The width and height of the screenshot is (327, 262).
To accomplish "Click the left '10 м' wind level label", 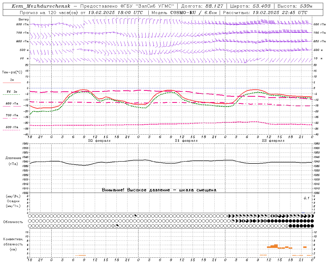I will (x=24, y=58).
